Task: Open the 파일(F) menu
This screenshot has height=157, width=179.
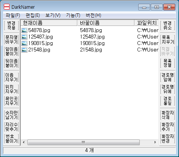Action: coord(13,15)
